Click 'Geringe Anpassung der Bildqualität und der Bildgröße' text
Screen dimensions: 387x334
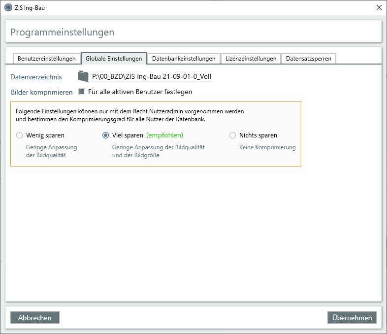pos(159,151)
